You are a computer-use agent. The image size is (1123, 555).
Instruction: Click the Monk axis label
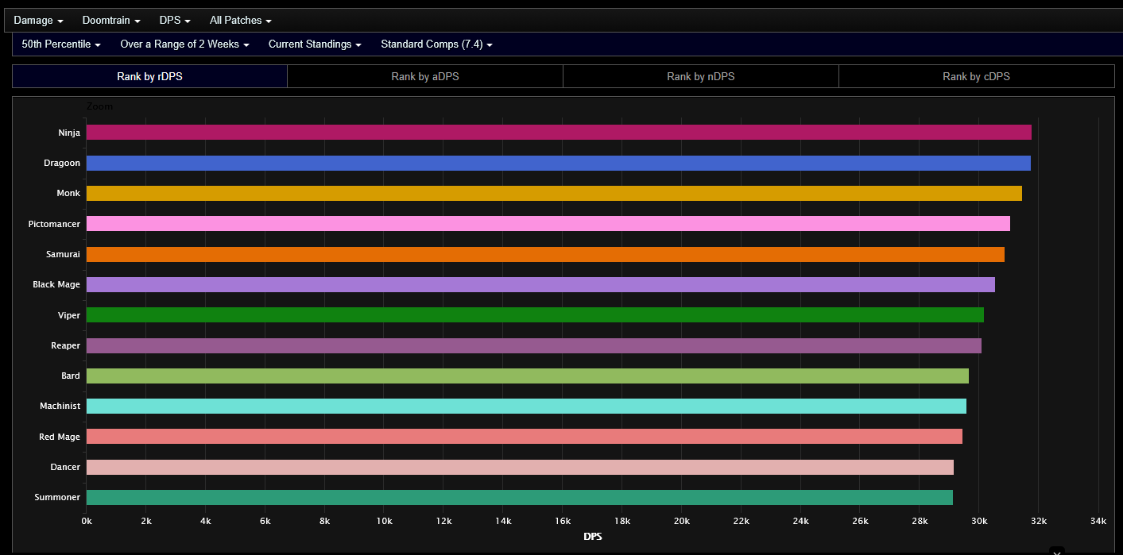pos(68,193)
